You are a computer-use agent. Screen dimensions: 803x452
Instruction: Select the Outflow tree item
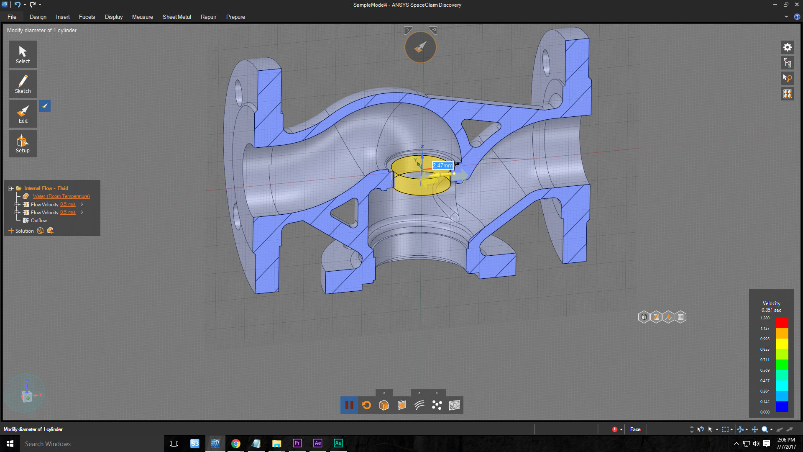point(39,221)
